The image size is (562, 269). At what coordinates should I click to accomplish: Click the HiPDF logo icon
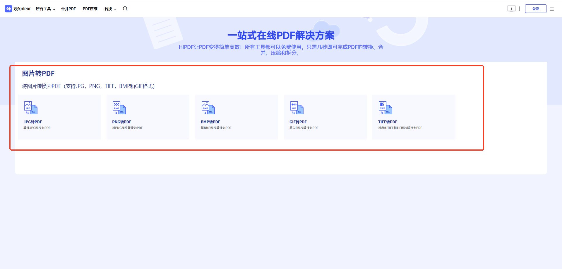pos(8,9)
